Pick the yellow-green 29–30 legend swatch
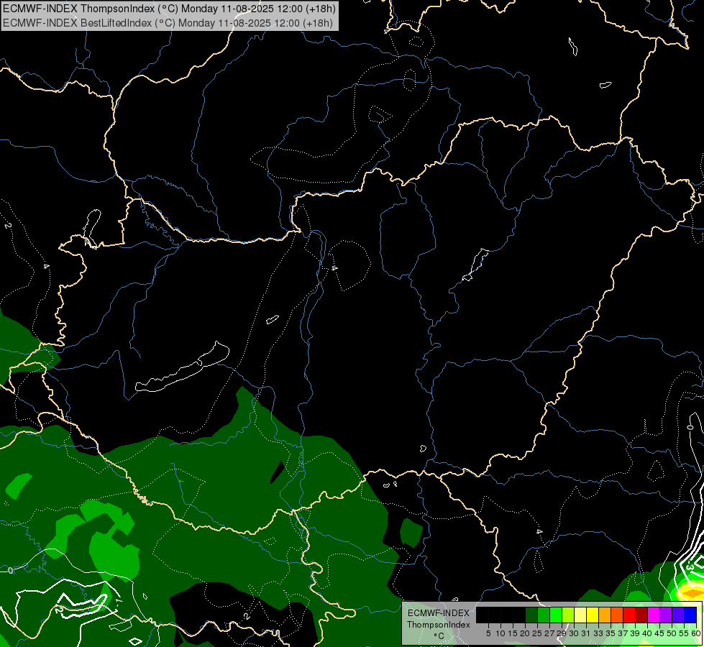 [568, 615]
